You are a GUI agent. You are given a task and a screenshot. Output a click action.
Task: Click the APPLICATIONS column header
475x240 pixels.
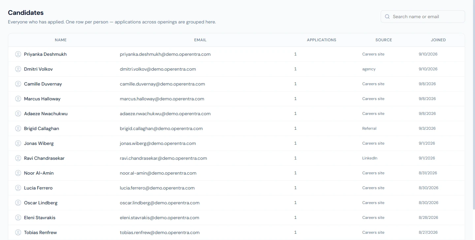point(322,40)
